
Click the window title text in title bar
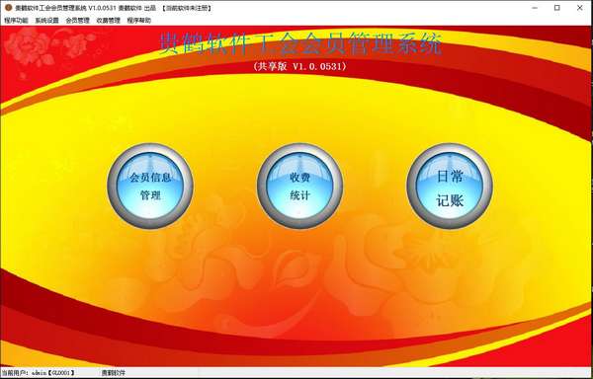(85, 8)
